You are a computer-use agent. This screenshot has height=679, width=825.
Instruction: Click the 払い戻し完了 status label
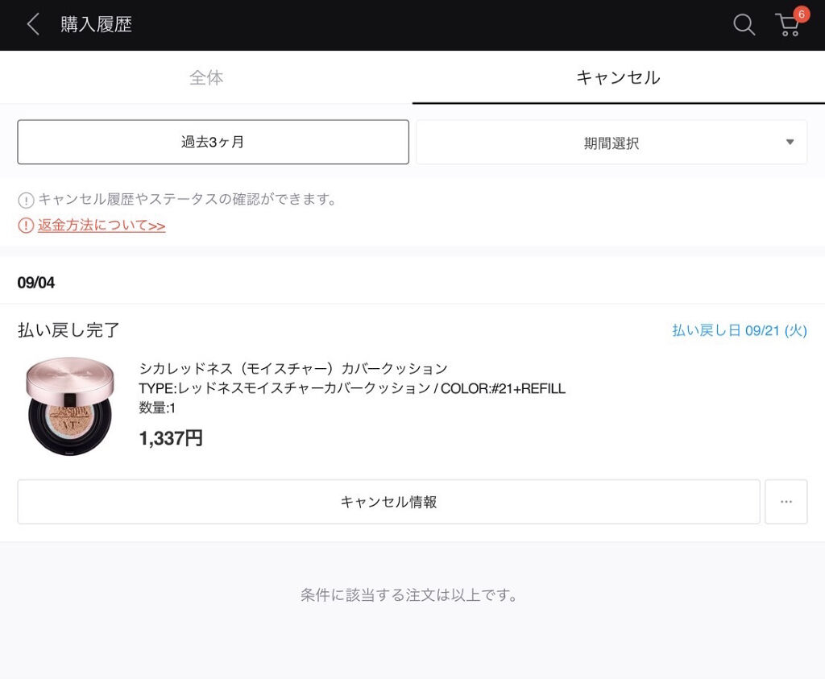[x=68, y=329]
